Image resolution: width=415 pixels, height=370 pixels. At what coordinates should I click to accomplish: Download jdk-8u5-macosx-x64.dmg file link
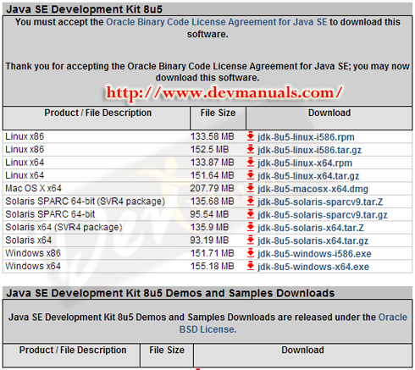click(x=313, y=189)
